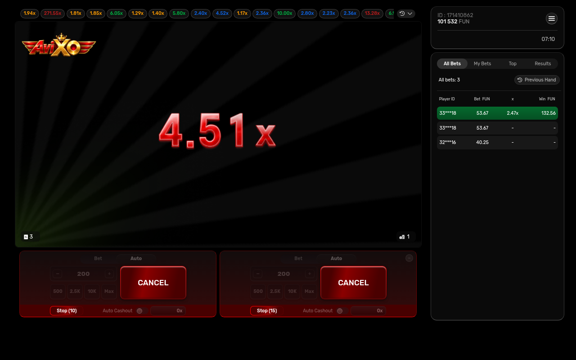Select the 10.00x history chip

pyautogui.click(x=285, y=13)
